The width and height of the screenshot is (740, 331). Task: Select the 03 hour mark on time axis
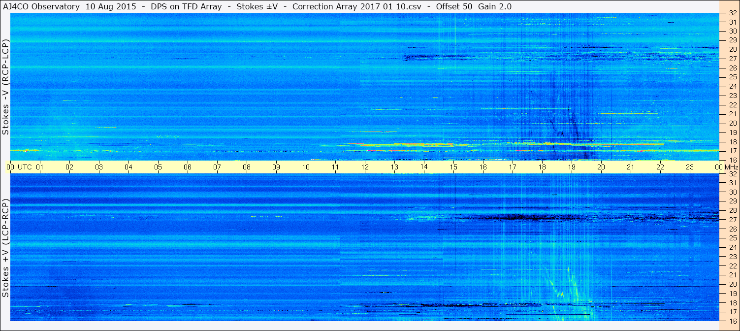(x=99, y=167)
